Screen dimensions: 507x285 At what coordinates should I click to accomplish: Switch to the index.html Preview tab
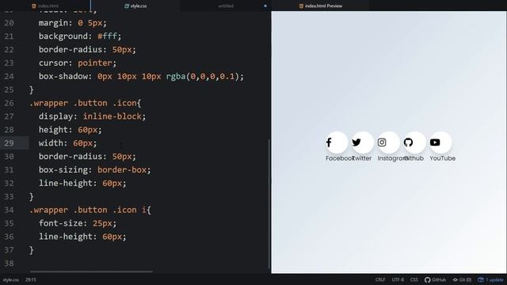coord(320,6)
